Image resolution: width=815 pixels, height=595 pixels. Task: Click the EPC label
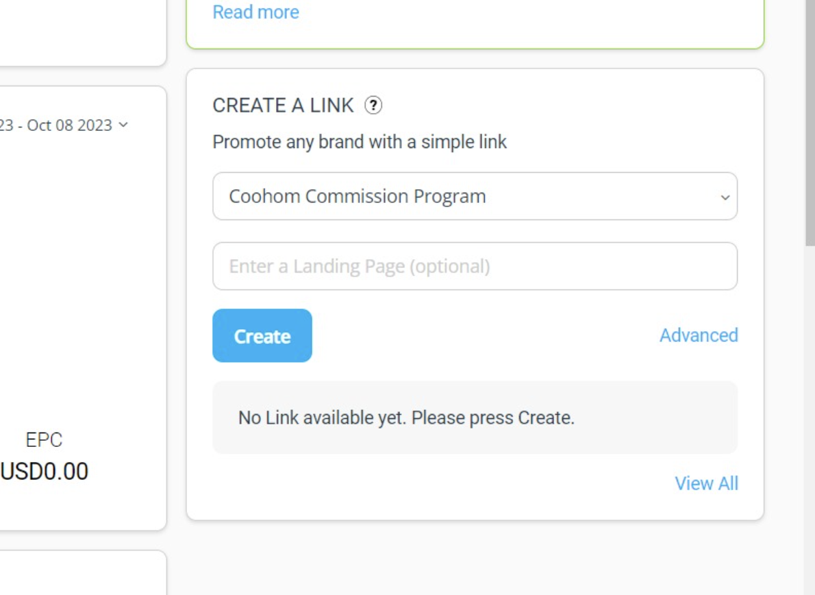(44, 440)
